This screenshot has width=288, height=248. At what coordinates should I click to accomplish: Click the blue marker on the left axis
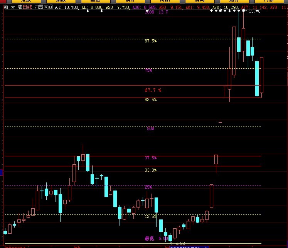(x=1, y=173)
